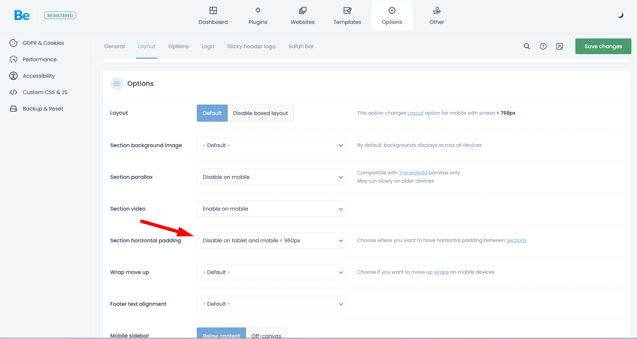Viewport: 637px width, 339px height.
Task: Open the notes icon beside Save changes
Action: (x=560, y=46)
